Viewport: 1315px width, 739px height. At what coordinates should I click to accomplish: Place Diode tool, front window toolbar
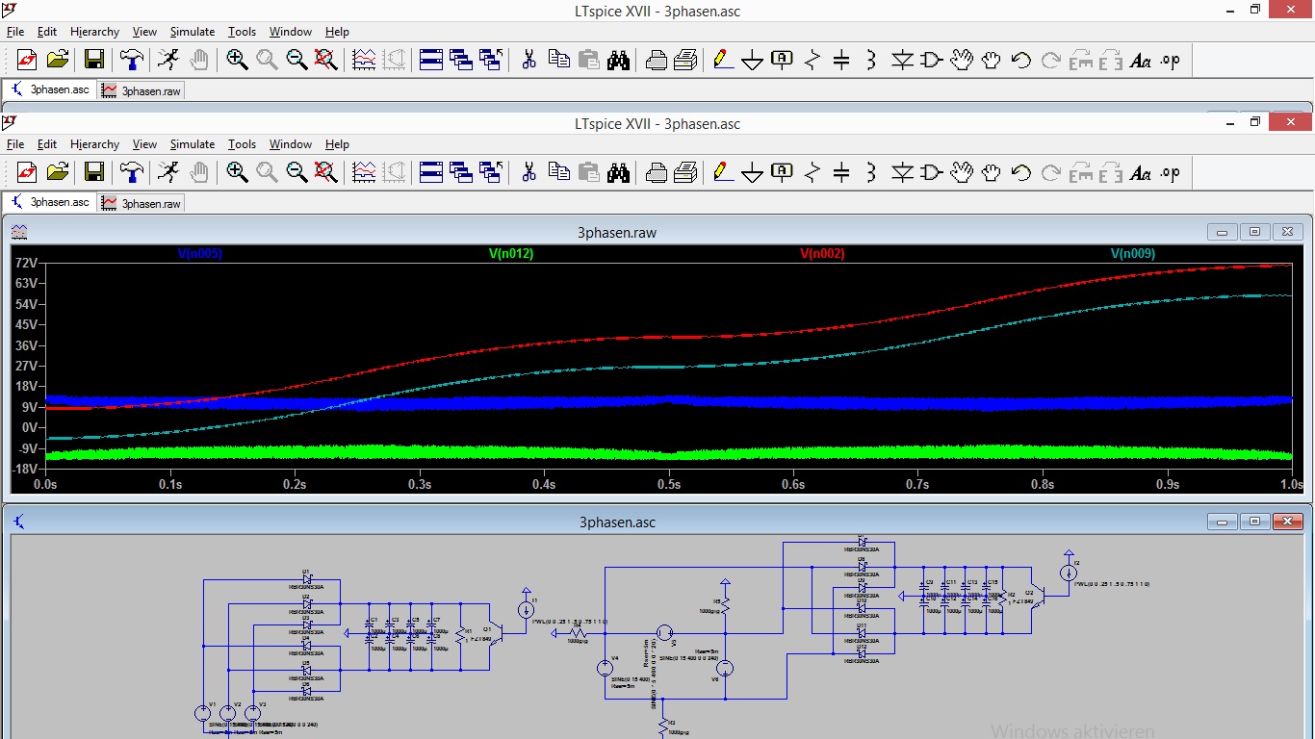tap(902, 173)
